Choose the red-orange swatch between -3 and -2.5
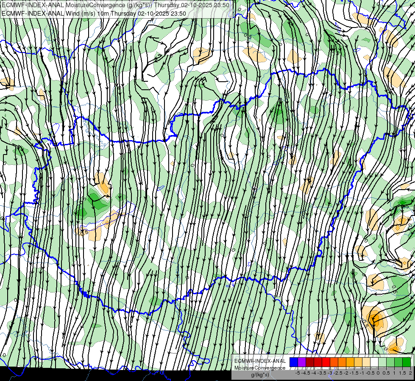 tap(334, 362)
